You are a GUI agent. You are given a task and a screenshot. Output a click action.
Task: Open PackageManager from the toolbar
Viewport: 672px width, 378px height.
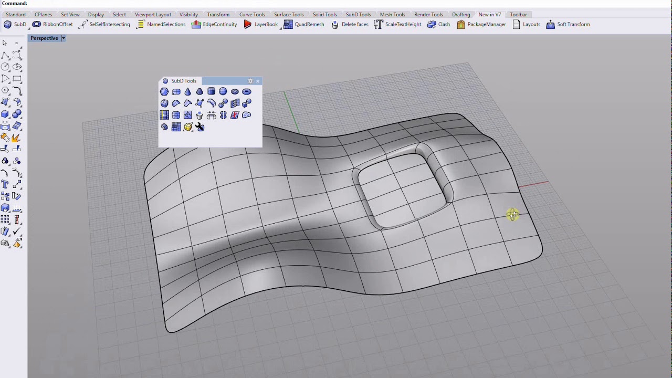pos(481,25)
